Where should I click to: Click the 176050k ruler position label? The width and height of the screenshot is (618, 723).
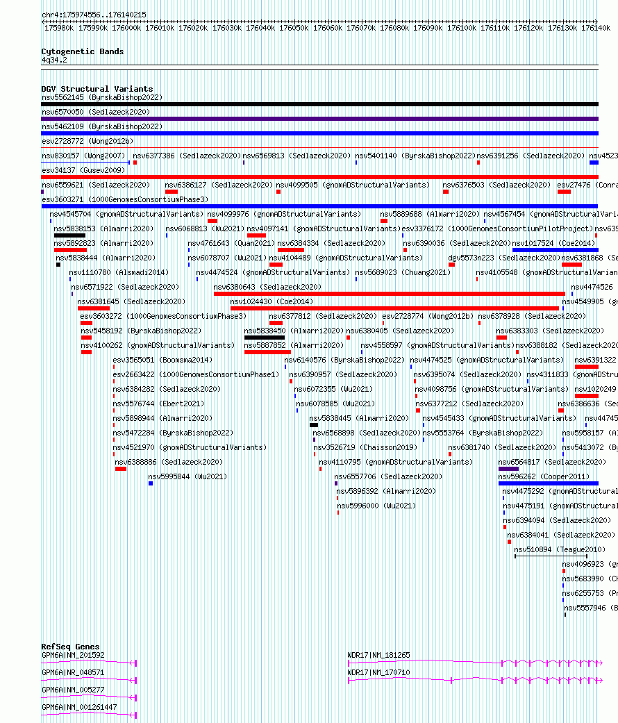coord(294,28)
